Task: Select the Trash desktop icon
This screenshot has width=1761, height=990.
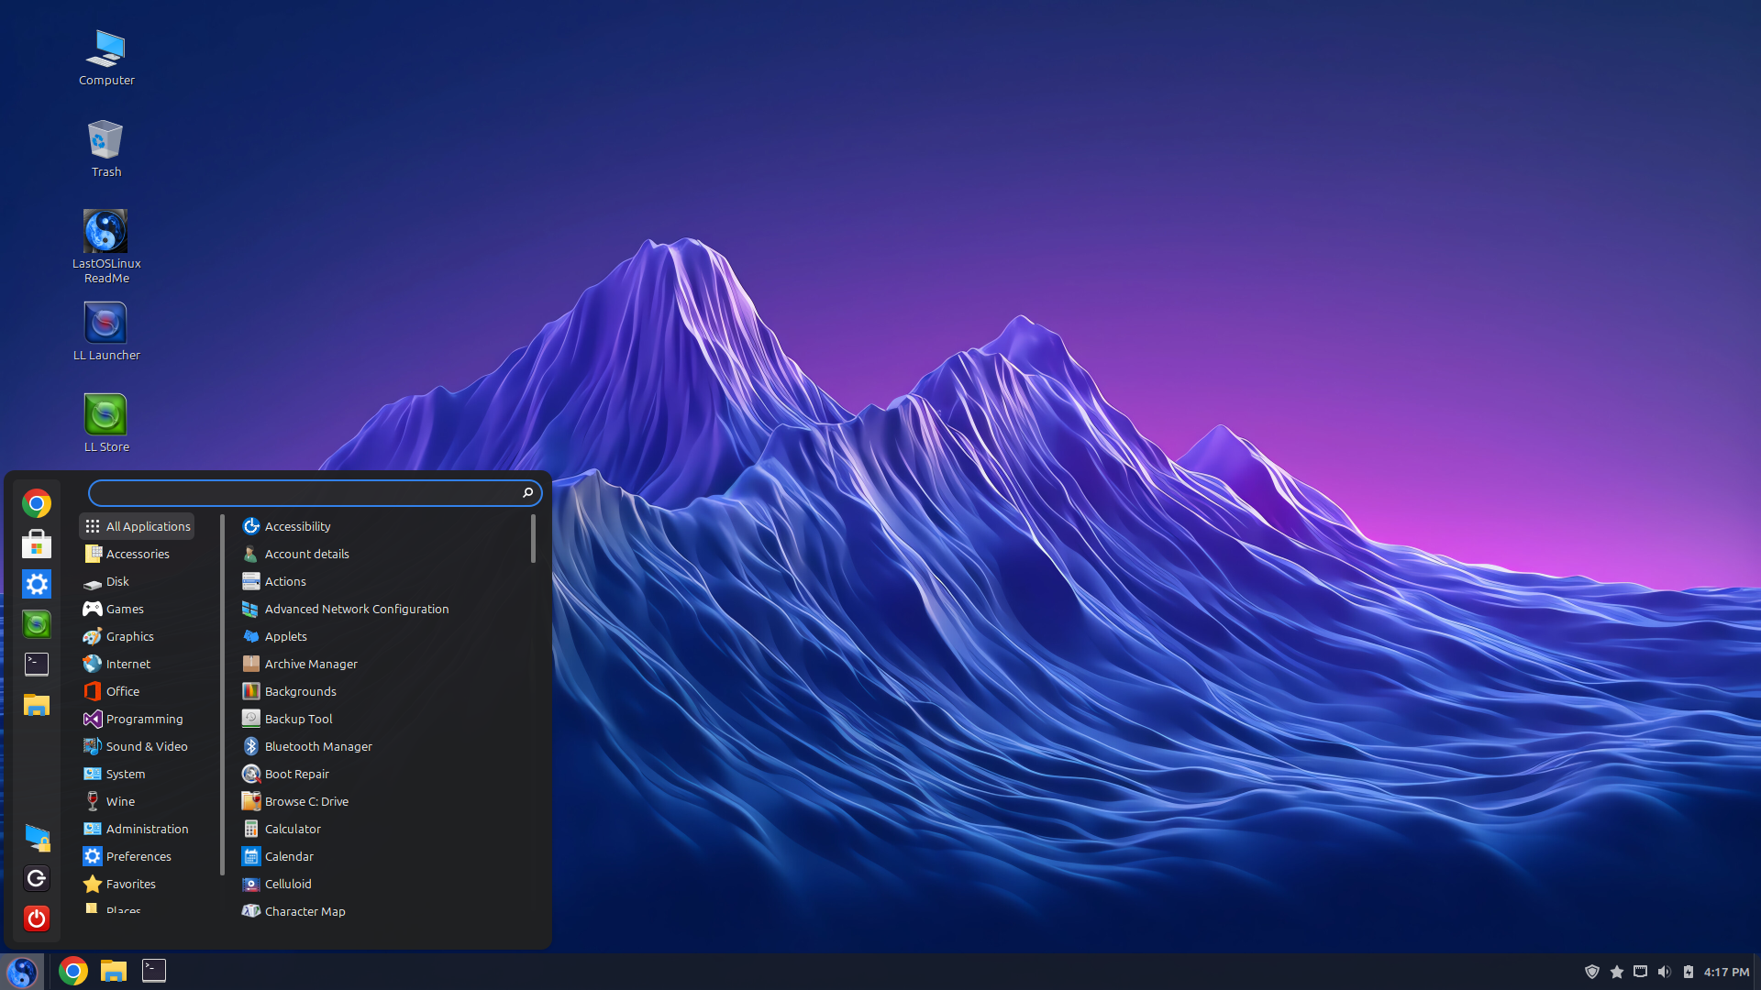Action: pos(106,148)
